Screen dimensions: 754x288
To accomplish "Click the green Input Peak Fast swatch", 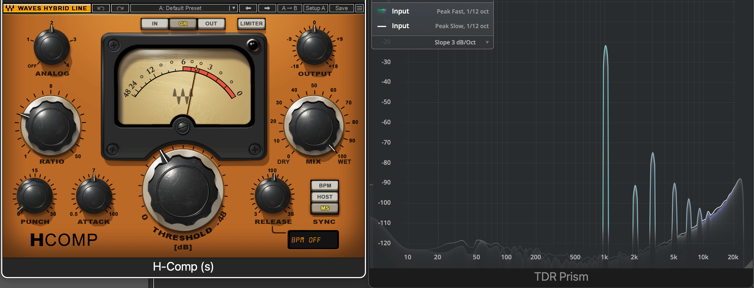I will click(x=382, y=11).
